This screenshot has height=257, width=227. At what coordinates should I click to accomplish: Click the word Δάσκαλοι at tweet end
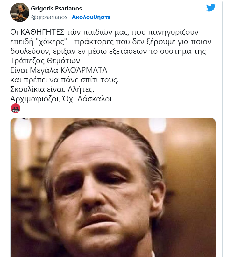point(97,99)
